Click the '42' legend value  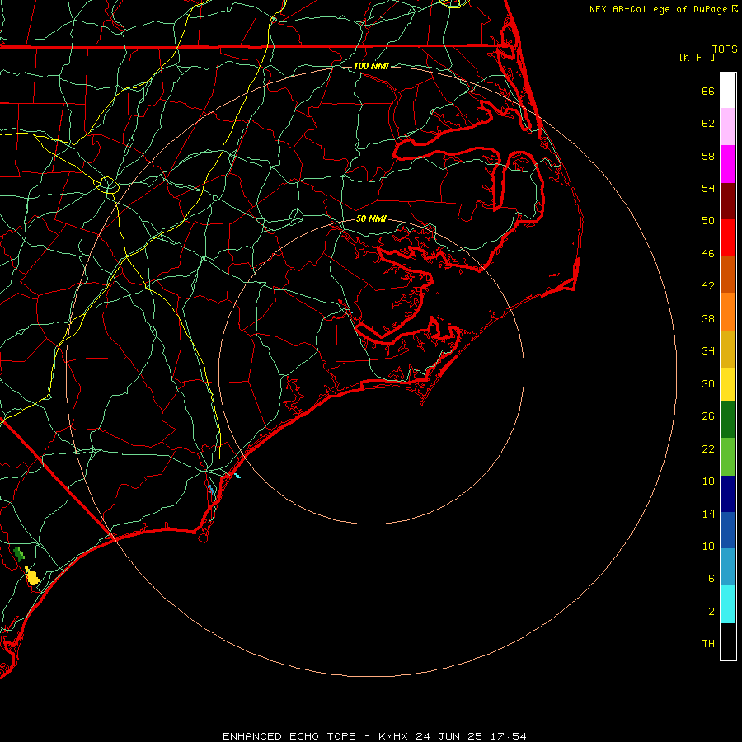(708, 286)
